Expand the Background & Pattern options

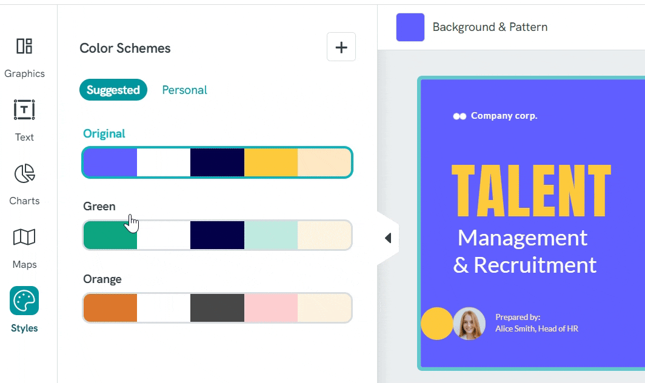pyautogui.click(x=490, y=27)
